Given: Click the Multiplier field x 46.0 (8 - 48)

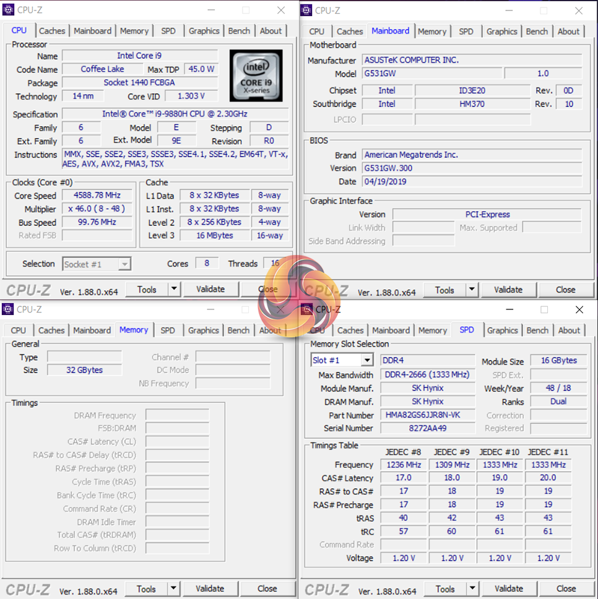Looking at the screenshot, I should point(97,209).
